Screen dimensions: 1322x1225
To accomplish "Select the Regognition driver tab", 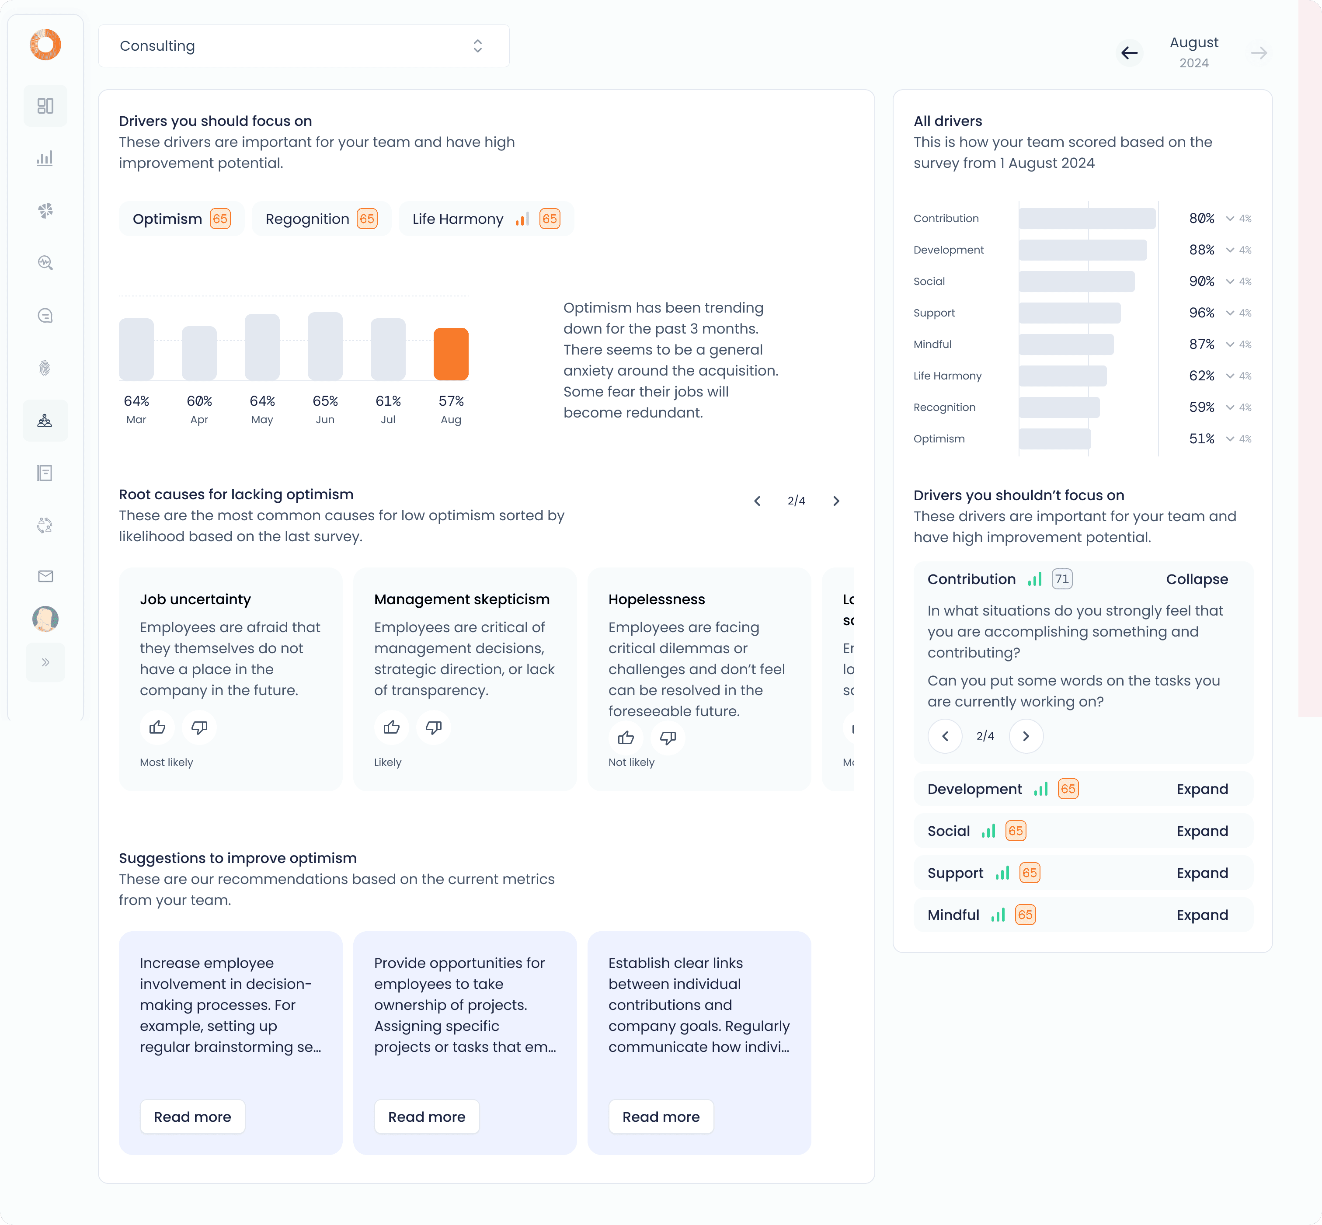I will 321,219.
